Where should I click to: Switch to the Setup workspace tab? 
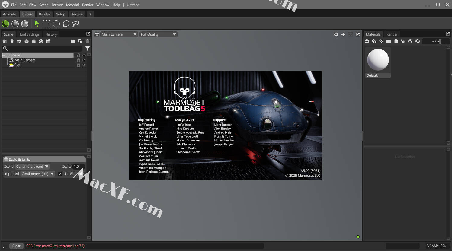click(61, 14)
